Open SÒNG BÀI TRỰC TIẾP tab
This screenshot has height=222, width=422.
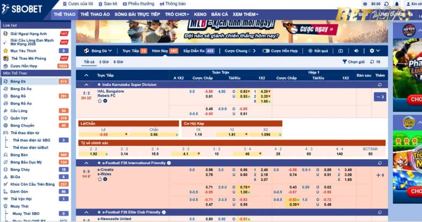click(x=137, y=14)
